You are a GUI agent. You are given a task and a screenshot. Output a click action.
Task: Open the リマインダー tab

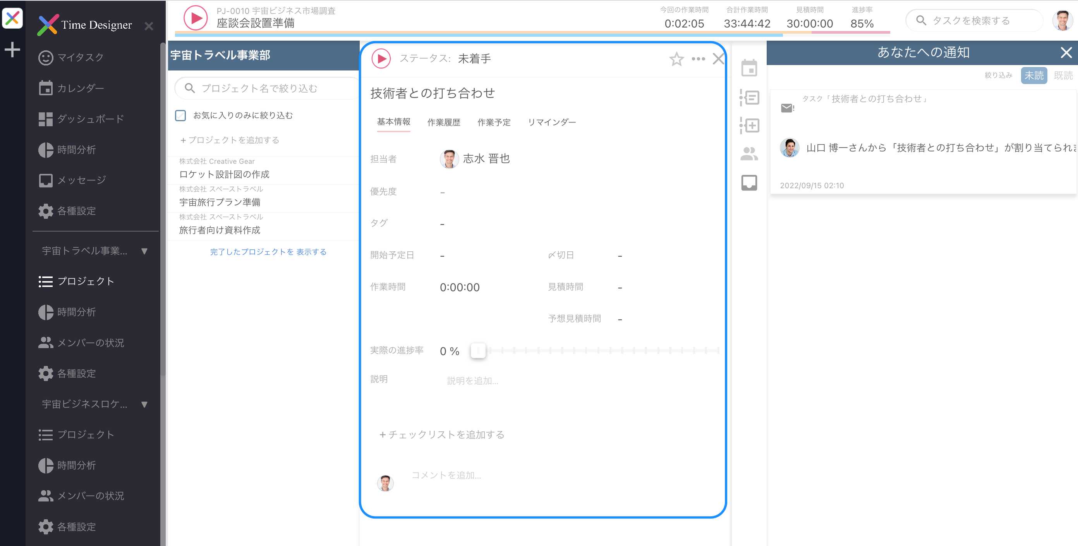click(x=552, y=122)
